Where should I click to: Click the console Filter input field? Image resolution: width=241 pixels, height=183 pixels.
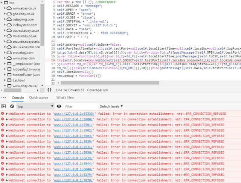click(x=81, y=106)
